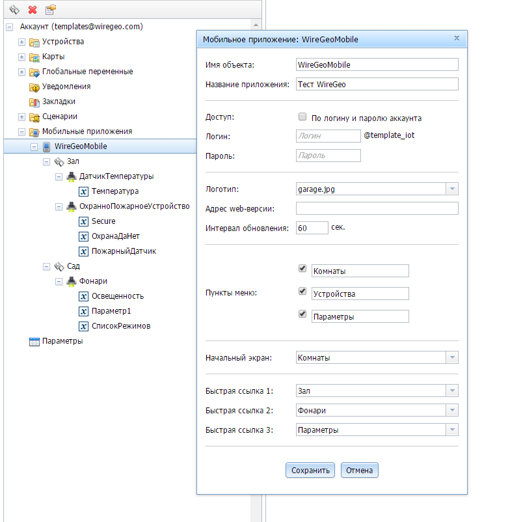This screenshot has width=523, height=522.
Task: Click the properties icon in the top toolbar
Action: point(50,10)
